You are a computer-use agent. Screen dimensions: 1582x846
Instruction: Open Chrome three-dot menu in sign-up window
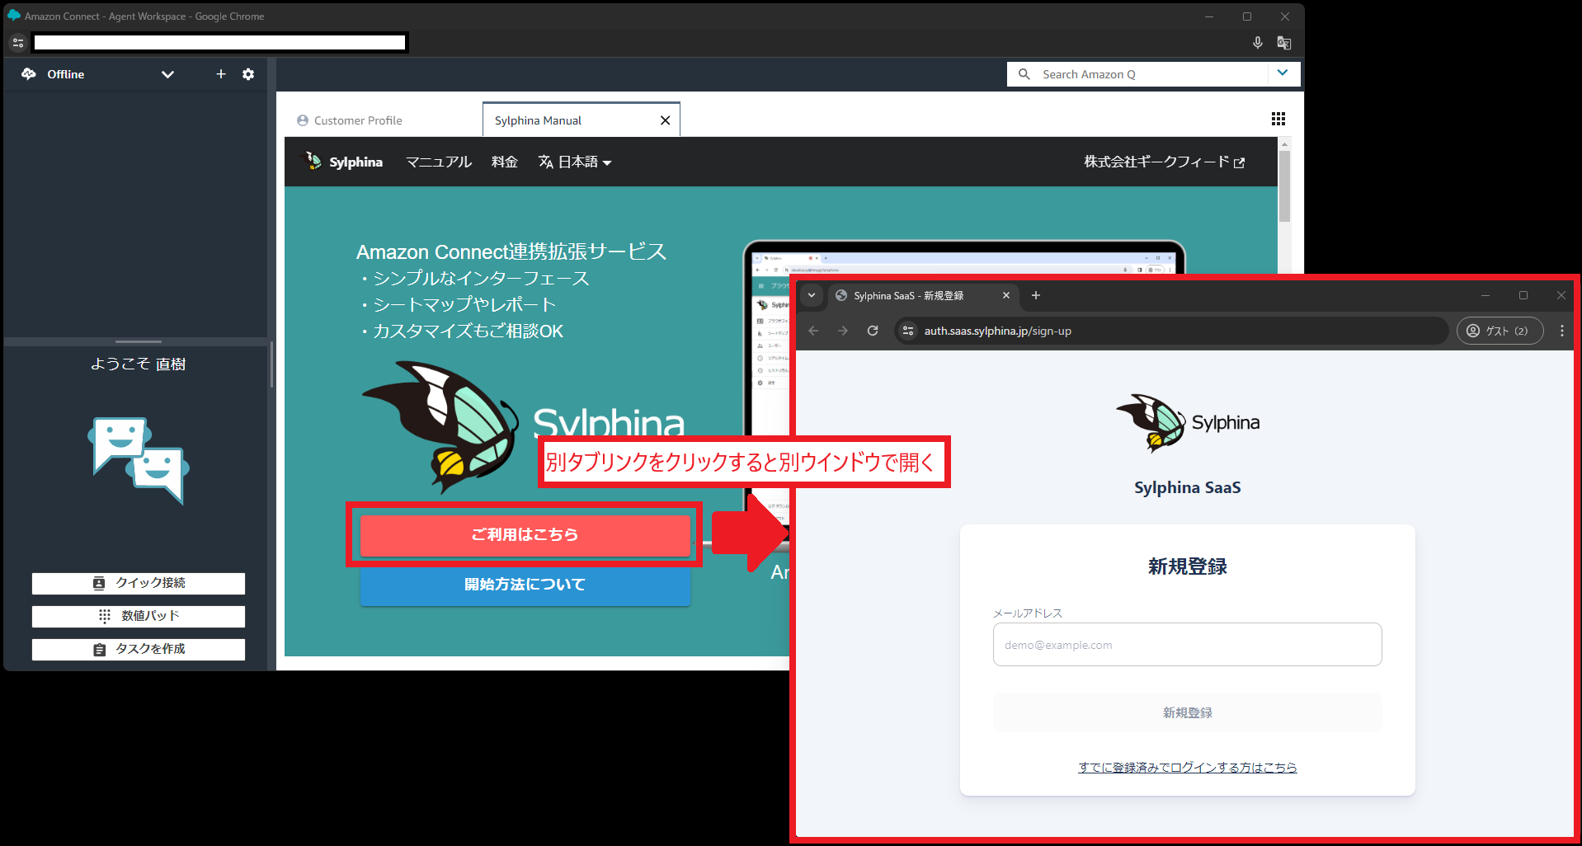(x=1562, y=331)
